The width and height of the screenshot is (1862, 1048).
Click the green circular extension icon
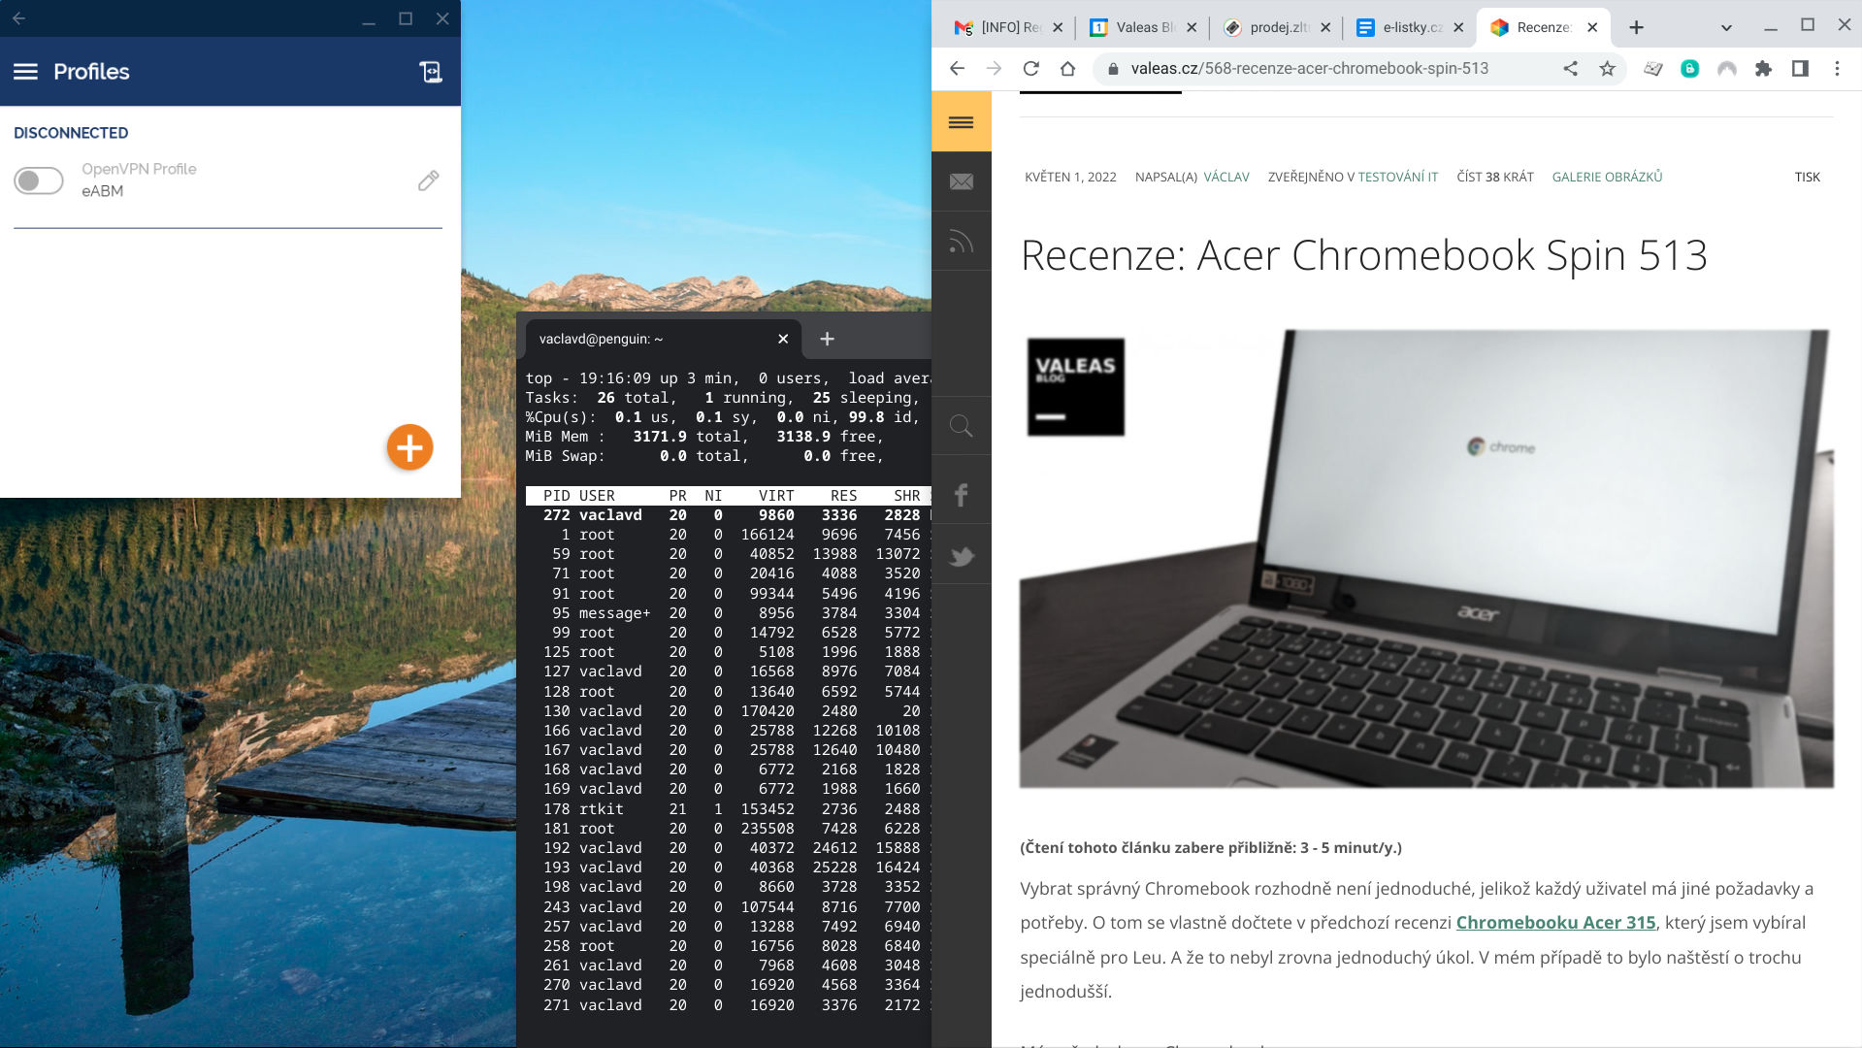click(x=1690, y=69)
